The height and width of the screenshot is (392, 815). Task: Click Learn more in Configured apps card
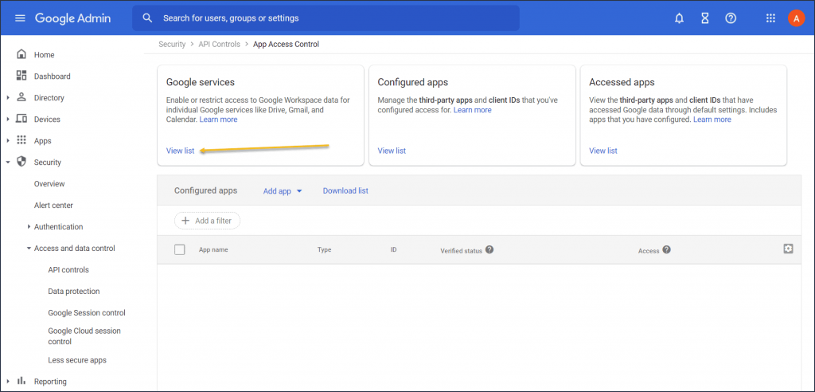coord(473,110)
